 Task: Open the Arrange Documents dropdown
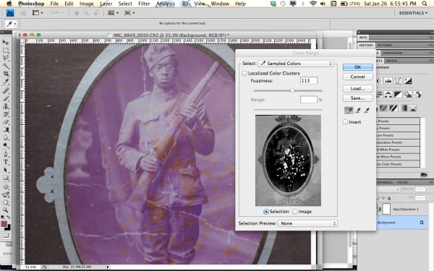(x=113, y=13)
